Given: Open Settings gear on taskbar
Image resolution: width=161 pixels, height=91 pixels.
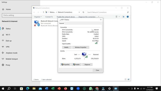Looking at the screenshot, I should coord(109,88).
